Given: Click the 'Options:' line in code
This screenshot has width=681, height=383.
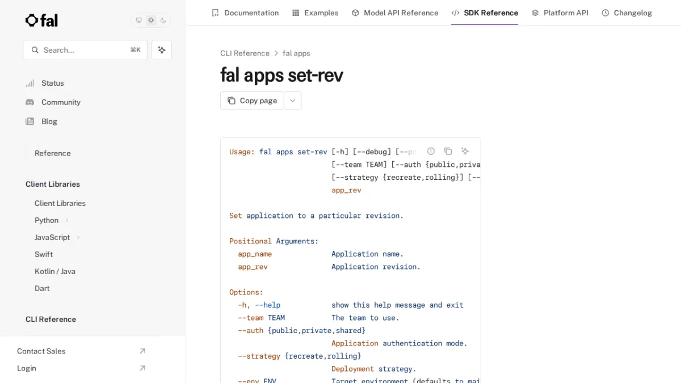Looking at the screenshot, I should (x=246, y=292).
